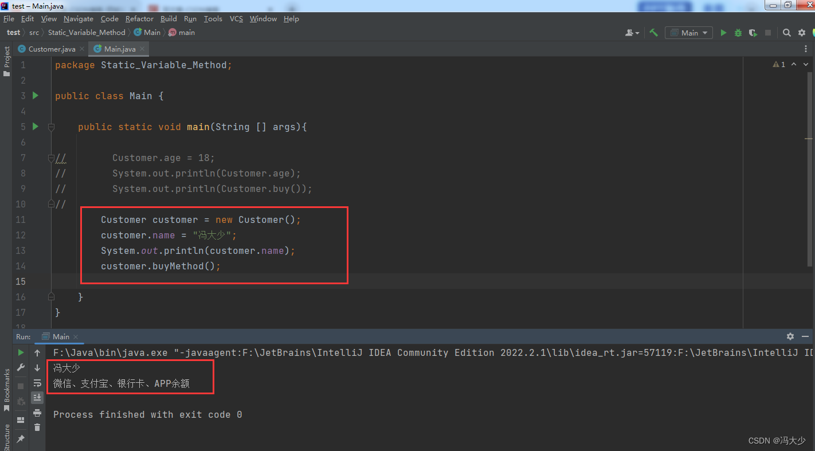The image size is (815, 451).
Task: Start debugging with the bug icon
Action: coord(738,33)
